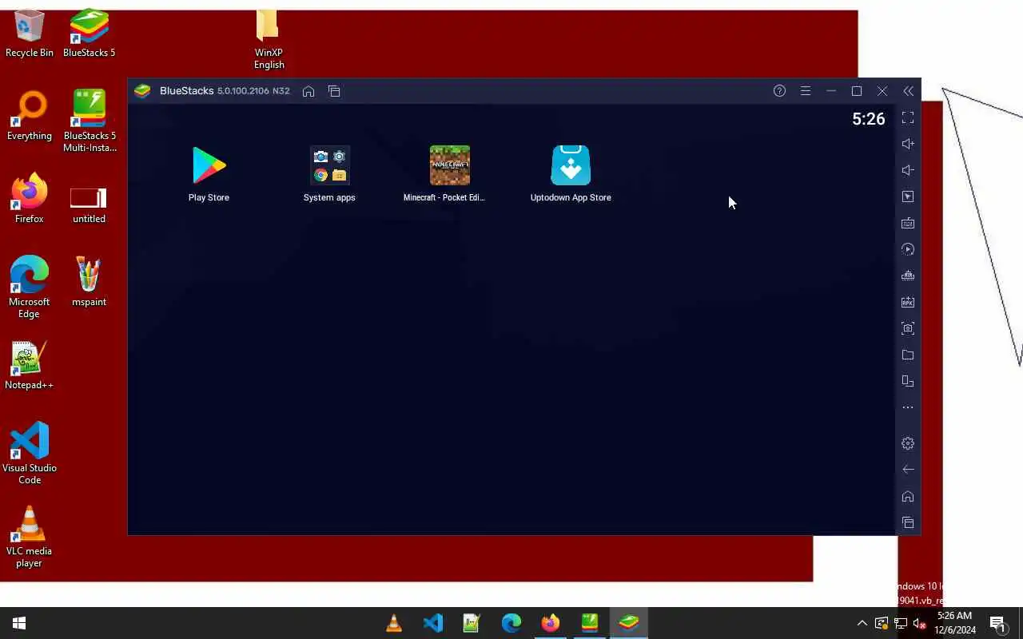Select Notepad++ desktop shortcut

[30, 366]
